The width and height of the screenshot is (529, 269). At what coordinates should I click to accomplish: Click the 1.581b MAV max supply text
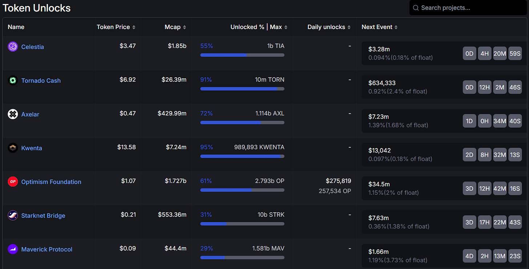[268, 249]
